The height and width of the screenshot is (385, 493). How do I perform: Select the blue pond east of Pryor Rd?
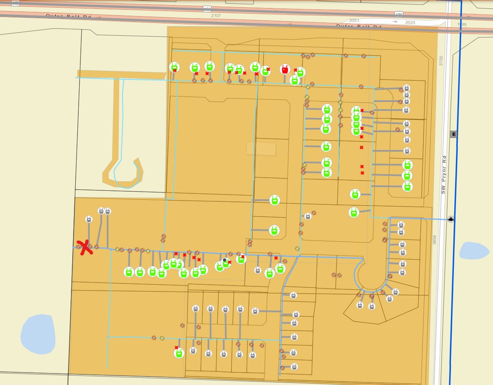474,250
